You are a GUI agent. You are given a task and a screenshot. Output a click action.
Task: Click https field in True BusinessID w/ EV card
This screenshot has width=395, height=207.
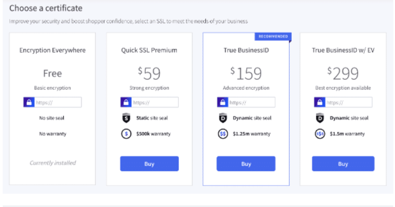(348, 102)
